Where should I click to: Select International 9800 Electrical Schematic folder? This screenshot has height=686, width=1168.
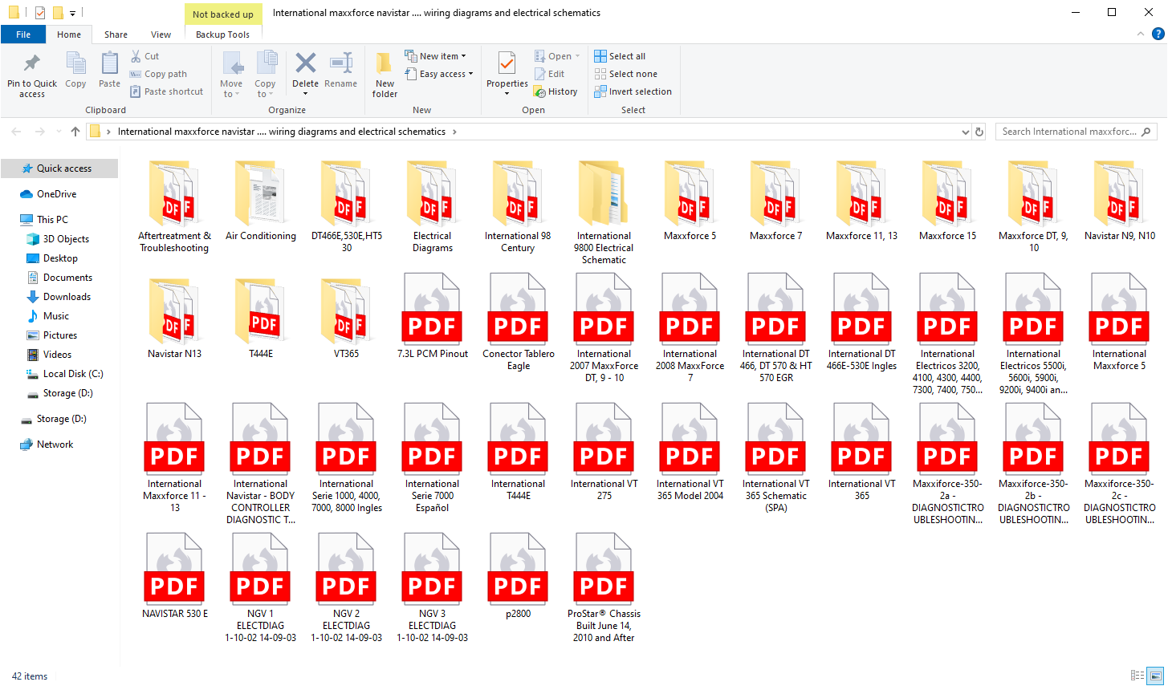604,213
